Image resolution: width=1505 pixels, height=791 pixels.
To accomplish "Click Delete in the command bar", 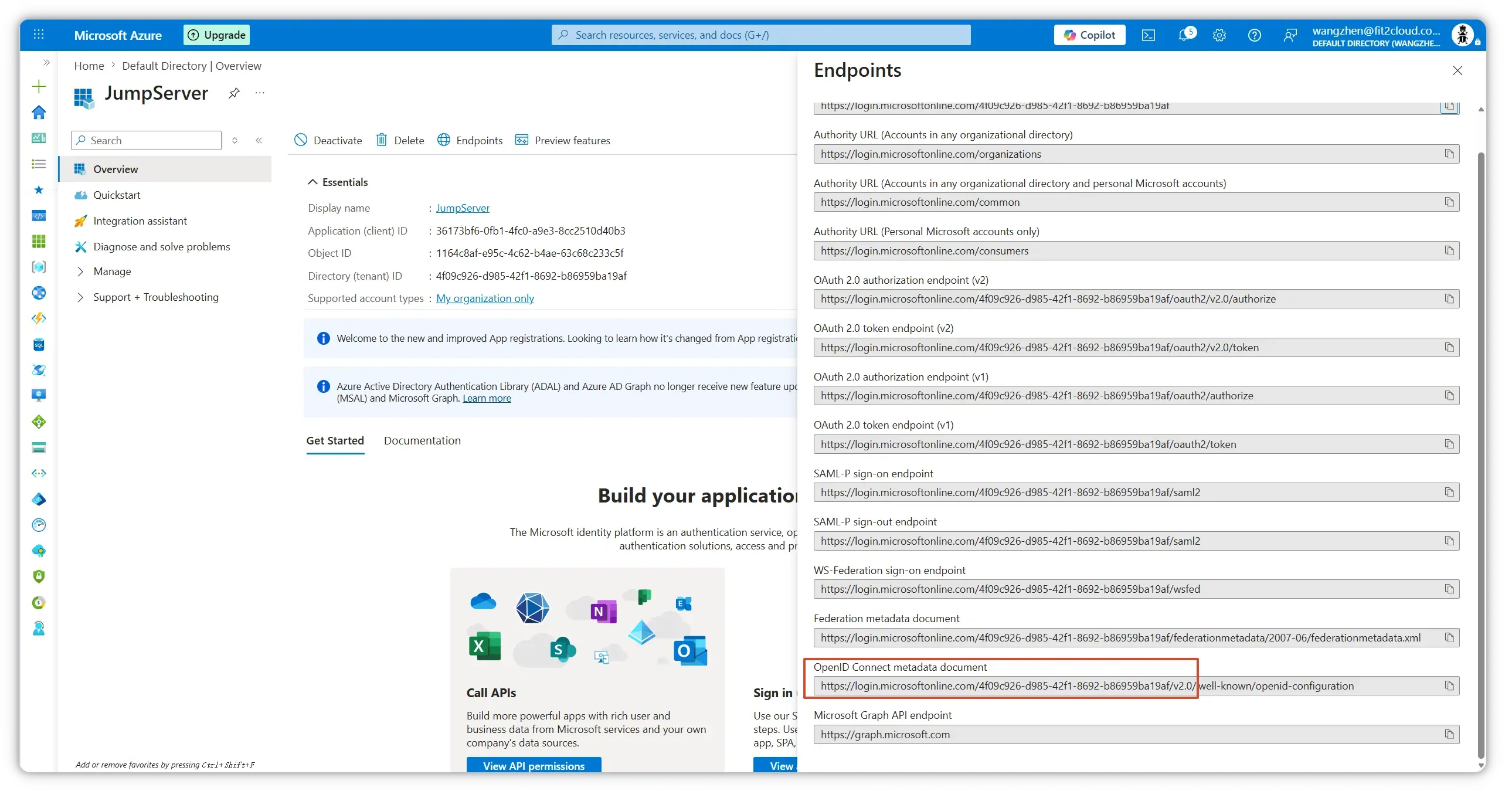I will (400, 140).
